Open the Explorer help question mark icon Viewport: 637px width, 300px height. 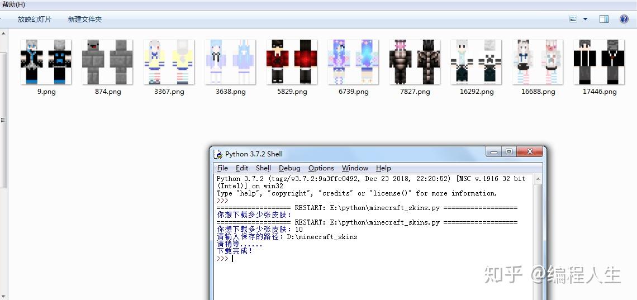click(x=624, y=19)
